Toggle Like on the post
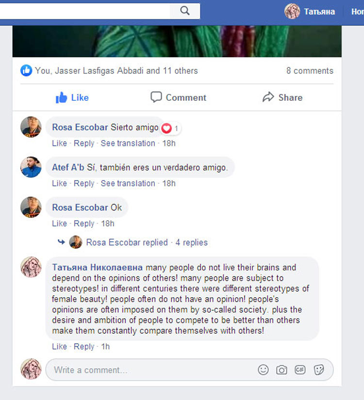Viewport: 364px width, 400px height. [72, 97]
